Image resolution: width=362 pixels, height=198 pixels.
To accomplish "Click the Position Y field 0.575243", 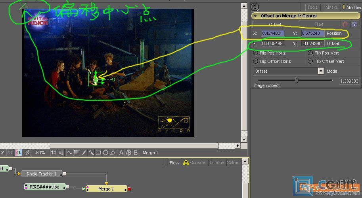I will click(x=312, y=33).
